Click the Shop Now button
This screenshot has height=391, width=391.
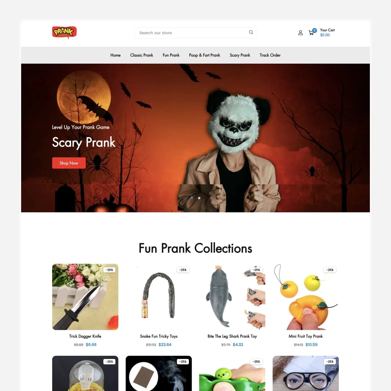tap(69, 163)
